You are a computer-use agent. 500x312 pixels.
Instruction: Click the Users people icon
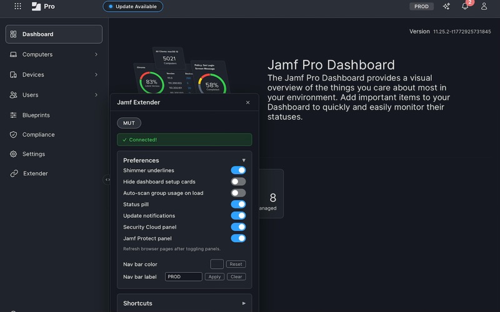coord(13,95)
